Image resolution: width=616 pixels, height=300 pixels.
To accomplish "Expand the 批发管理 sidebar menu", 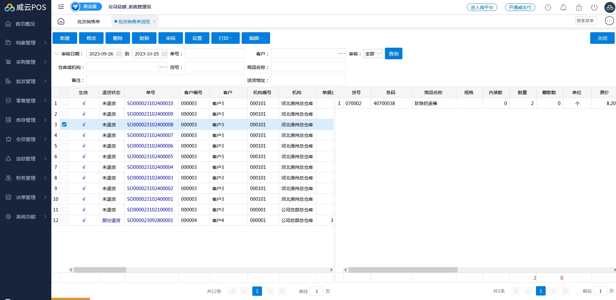I will coord(26,81).
